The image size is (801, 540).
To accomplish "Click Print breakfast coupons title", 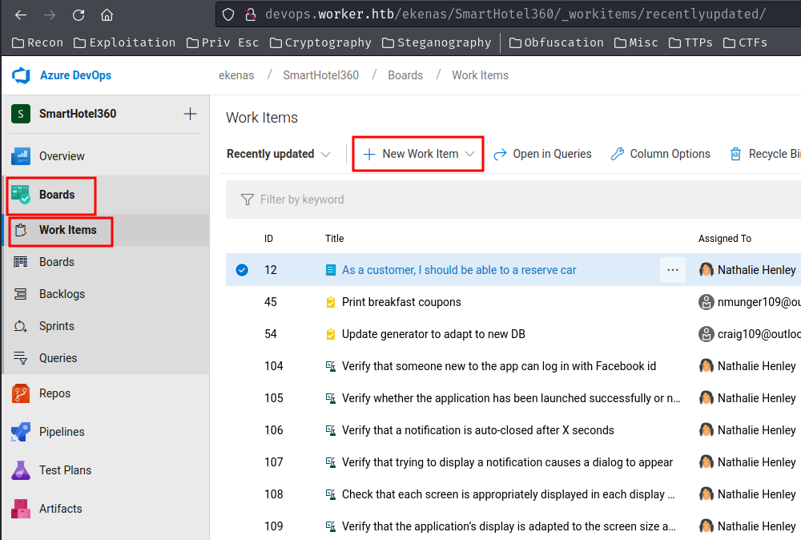I will (401, 302).
